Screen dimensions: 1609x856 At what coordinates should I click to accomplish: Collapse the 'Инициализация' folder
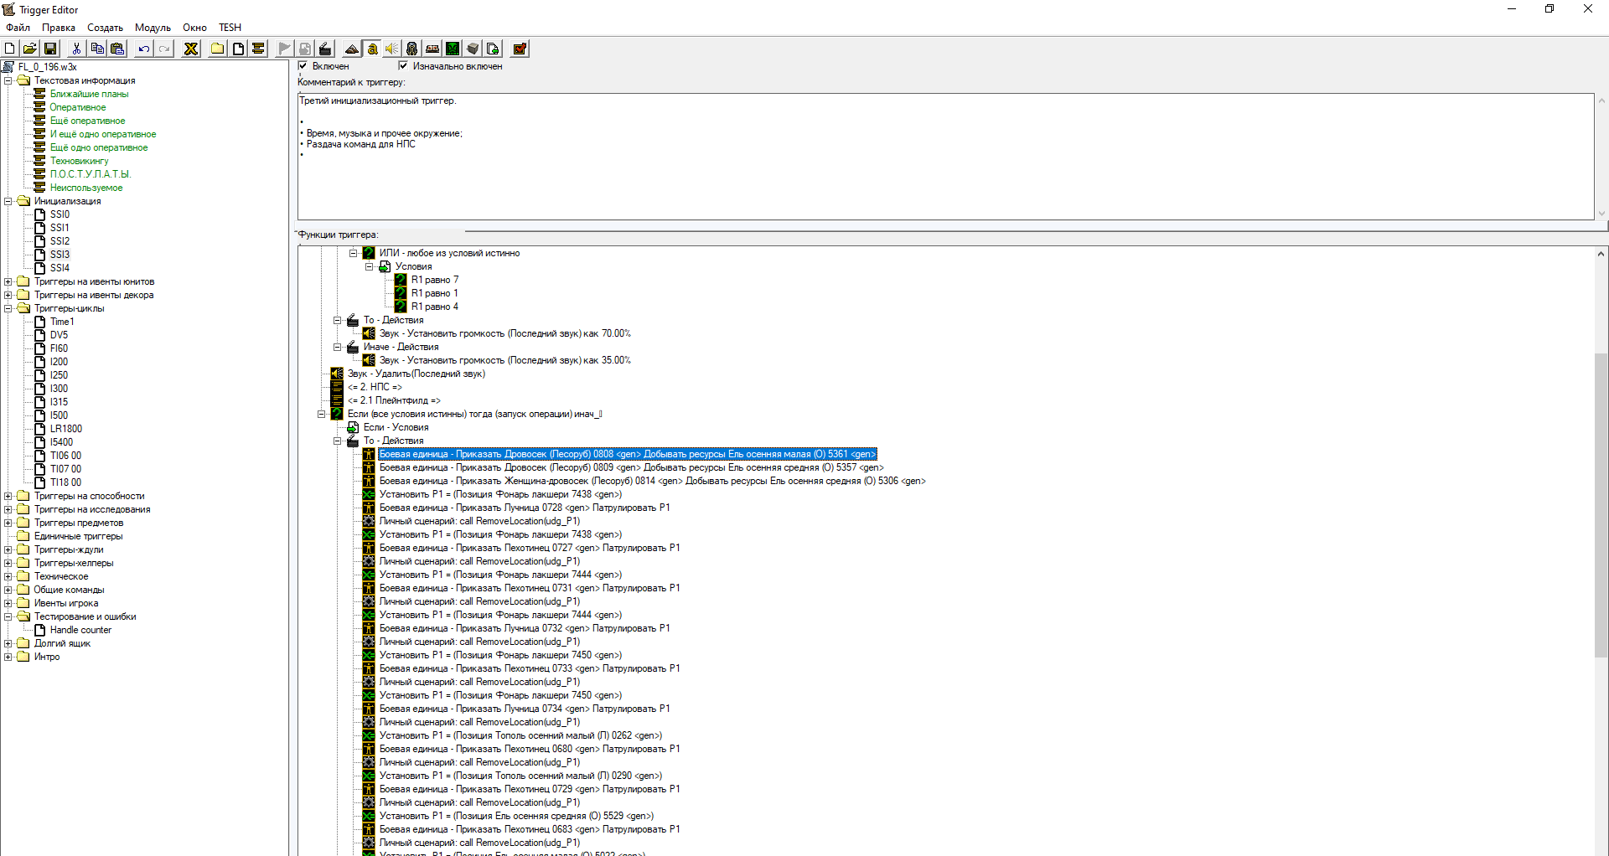(8, 201)
